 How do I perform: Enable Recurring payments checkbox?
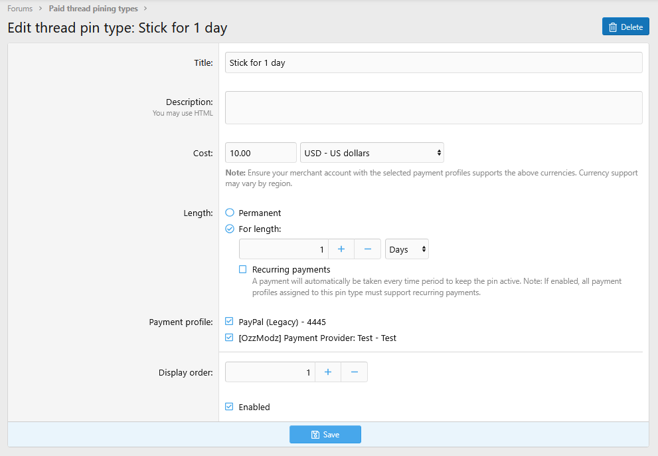pos(242,269)
